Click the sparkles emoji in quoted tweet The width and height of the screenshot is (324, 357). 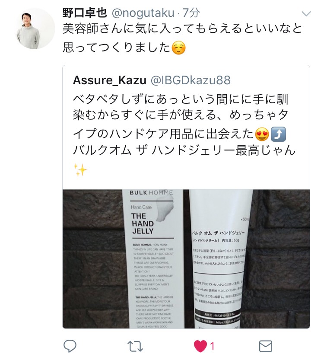click(80, 169)
